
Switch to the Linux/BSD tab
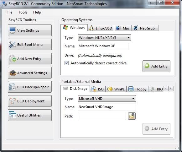[x=101, y=28]
